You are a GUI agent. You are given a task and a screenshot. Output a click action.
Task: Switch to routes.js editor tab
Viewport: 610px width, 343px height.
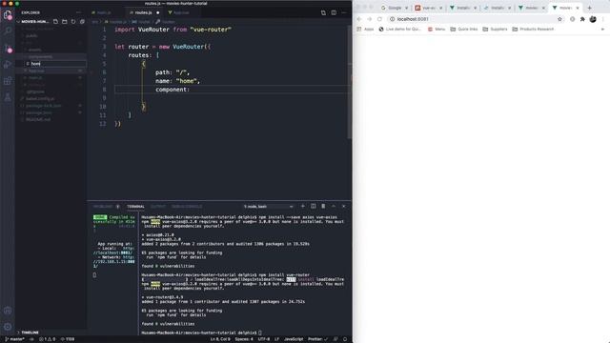pyautogui.click(x=143, y=12)
